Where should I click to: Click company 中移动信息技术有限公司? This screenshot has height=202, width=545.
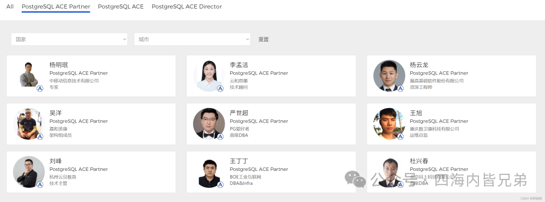click(74, 81)
